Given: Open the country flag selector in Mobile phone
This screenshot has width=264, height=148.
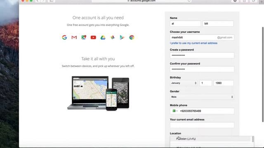Looking at the screenshot, I should (x=175, y=111).
